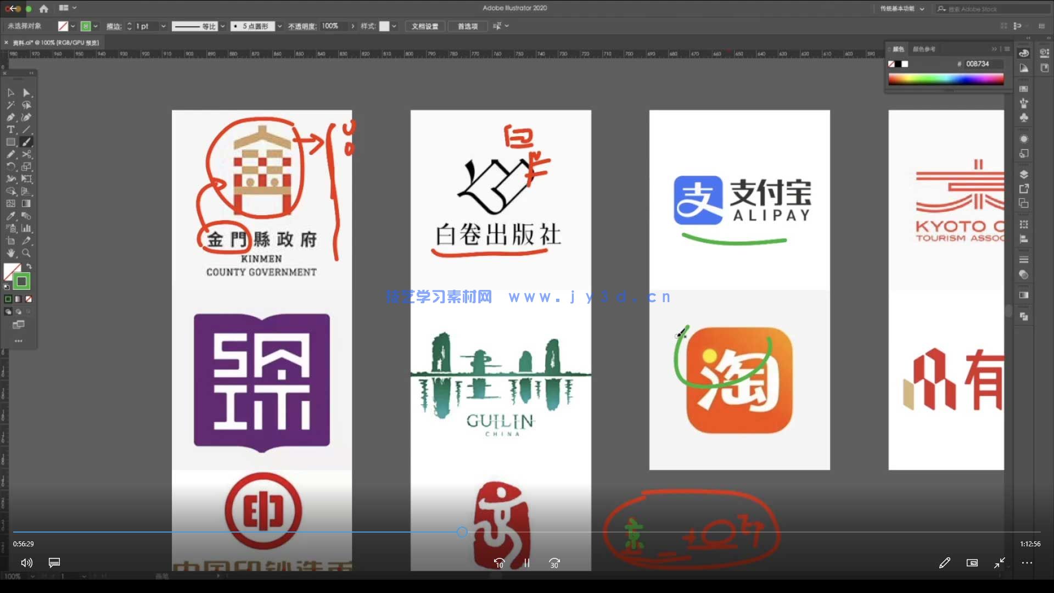The height and width of the screenshot is (593, 1054).
Task: Open the stroke weight dropdown
Action: coord(163,26)
